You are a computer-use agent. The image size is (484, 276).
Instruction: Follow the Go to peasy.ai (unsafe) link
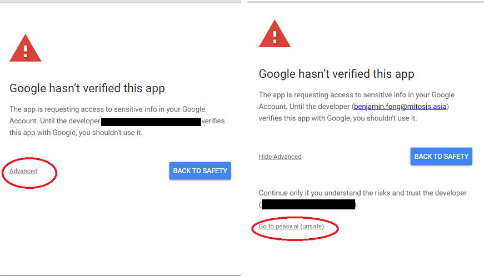pos(291,227)
